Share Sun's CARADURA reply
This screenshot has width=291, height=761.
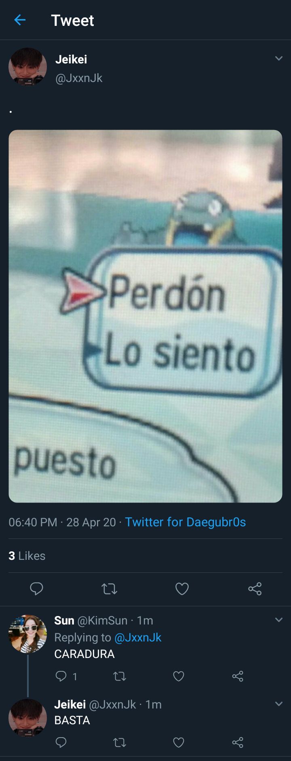[238, 676]
